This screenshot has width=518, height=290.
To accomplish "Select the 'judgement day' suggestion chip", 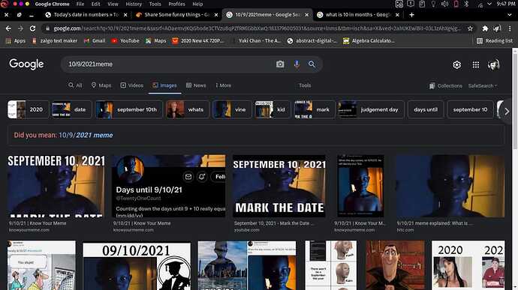I will [371, 109].
